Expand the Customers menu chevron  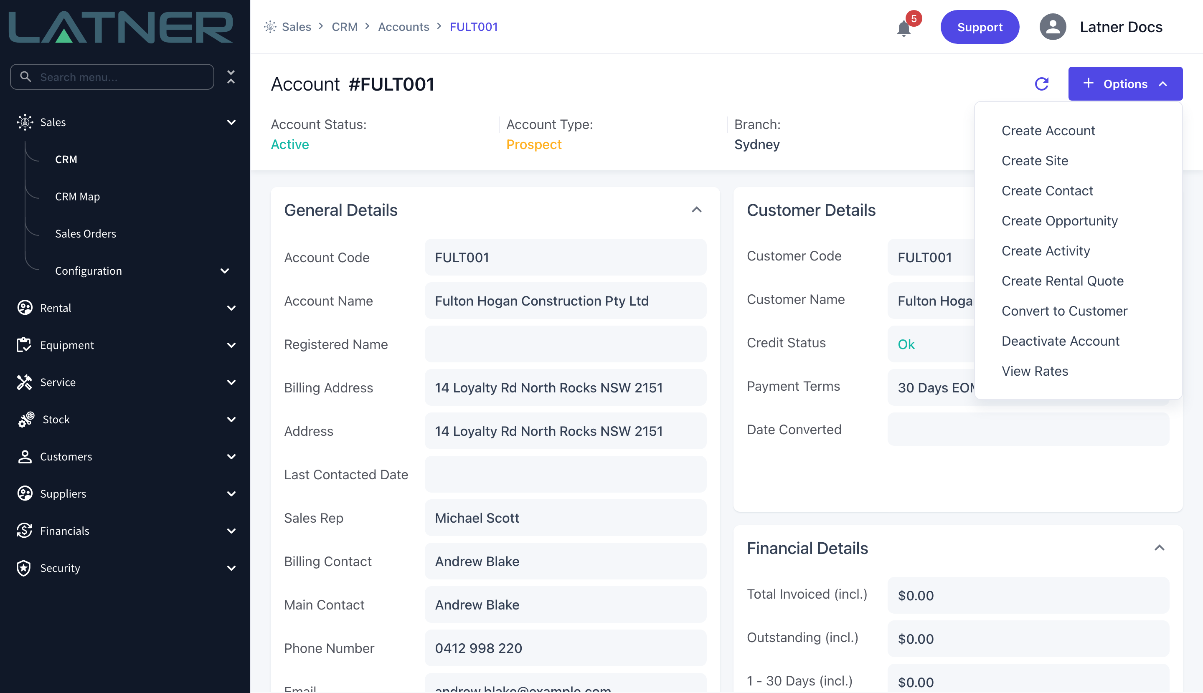pyautogui.click(x=231, y=456)
